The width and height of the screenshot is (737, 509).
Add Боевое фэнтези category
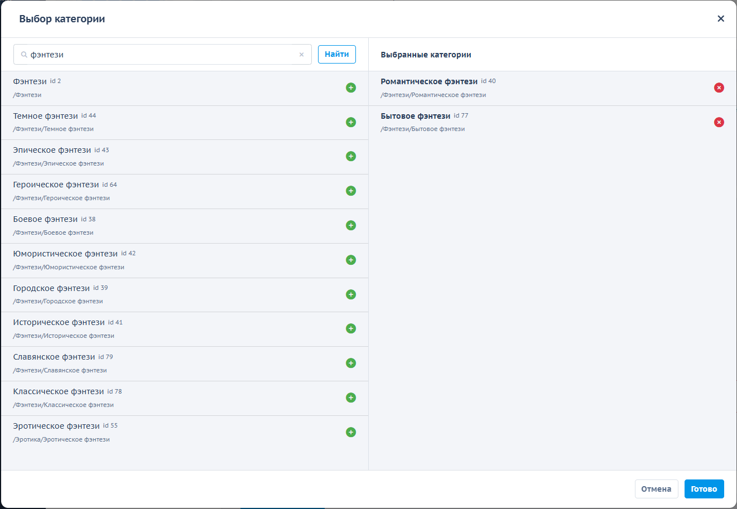(x=351, y=225)
